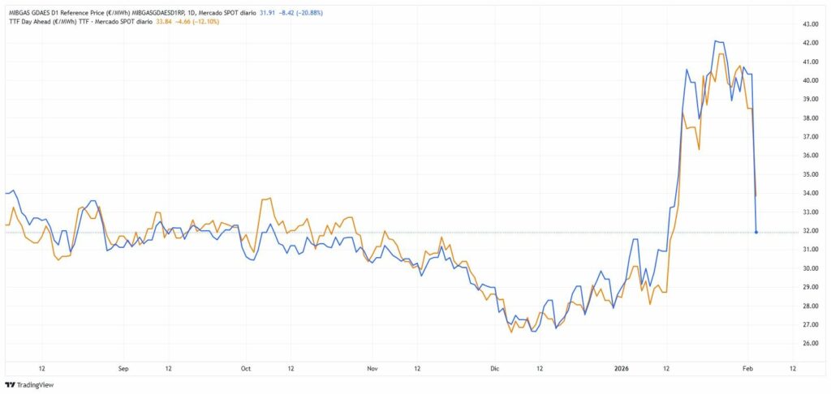The width and height of the screenshot is (831, 394).
Task: Click the 26.00 price scale label
Action: point(810,343)
